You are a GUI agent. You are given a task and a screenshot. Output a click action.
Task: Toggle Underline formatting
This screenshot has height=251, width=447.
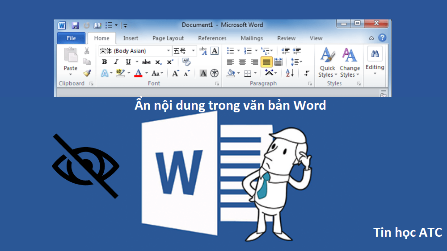point(128,62)
